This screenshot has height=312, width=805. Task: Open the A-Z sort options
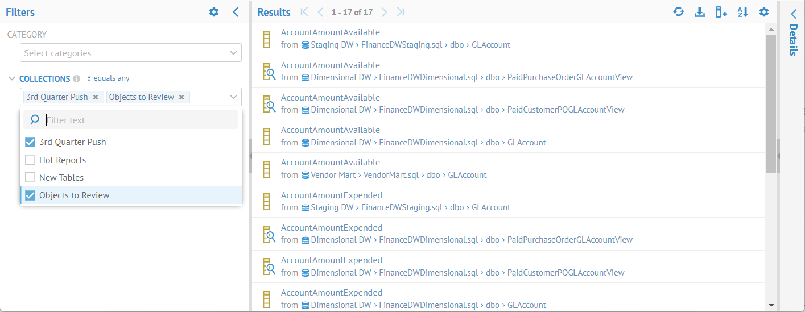[742, 12]
